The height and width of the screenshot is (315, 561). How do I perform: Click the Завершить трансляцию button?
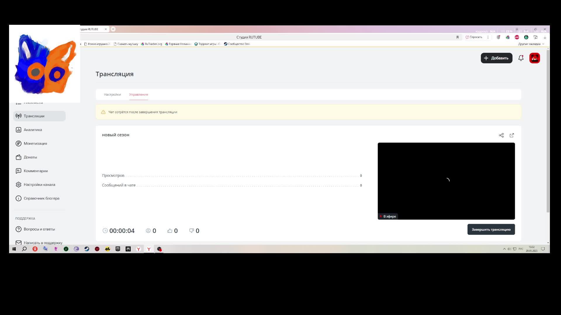pos(491,230)
